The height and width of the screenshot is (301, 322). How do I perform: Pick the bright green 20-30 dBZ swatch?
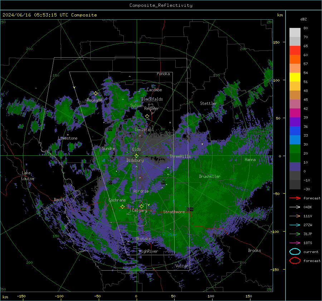(x=295, y=149)
